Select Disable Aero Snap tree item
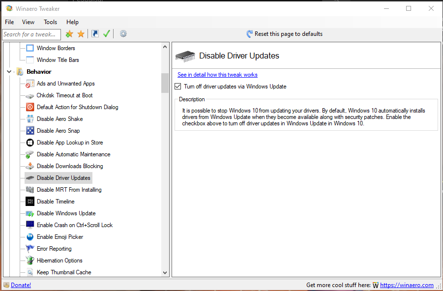Viewport: 443px width, 291px height. (58, 131)
